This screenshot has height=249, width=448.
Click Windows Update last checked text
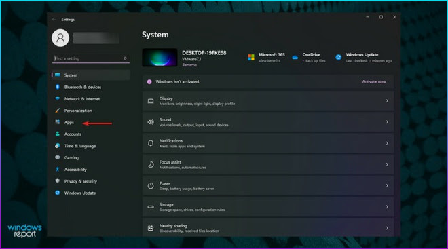coord(369,61)
